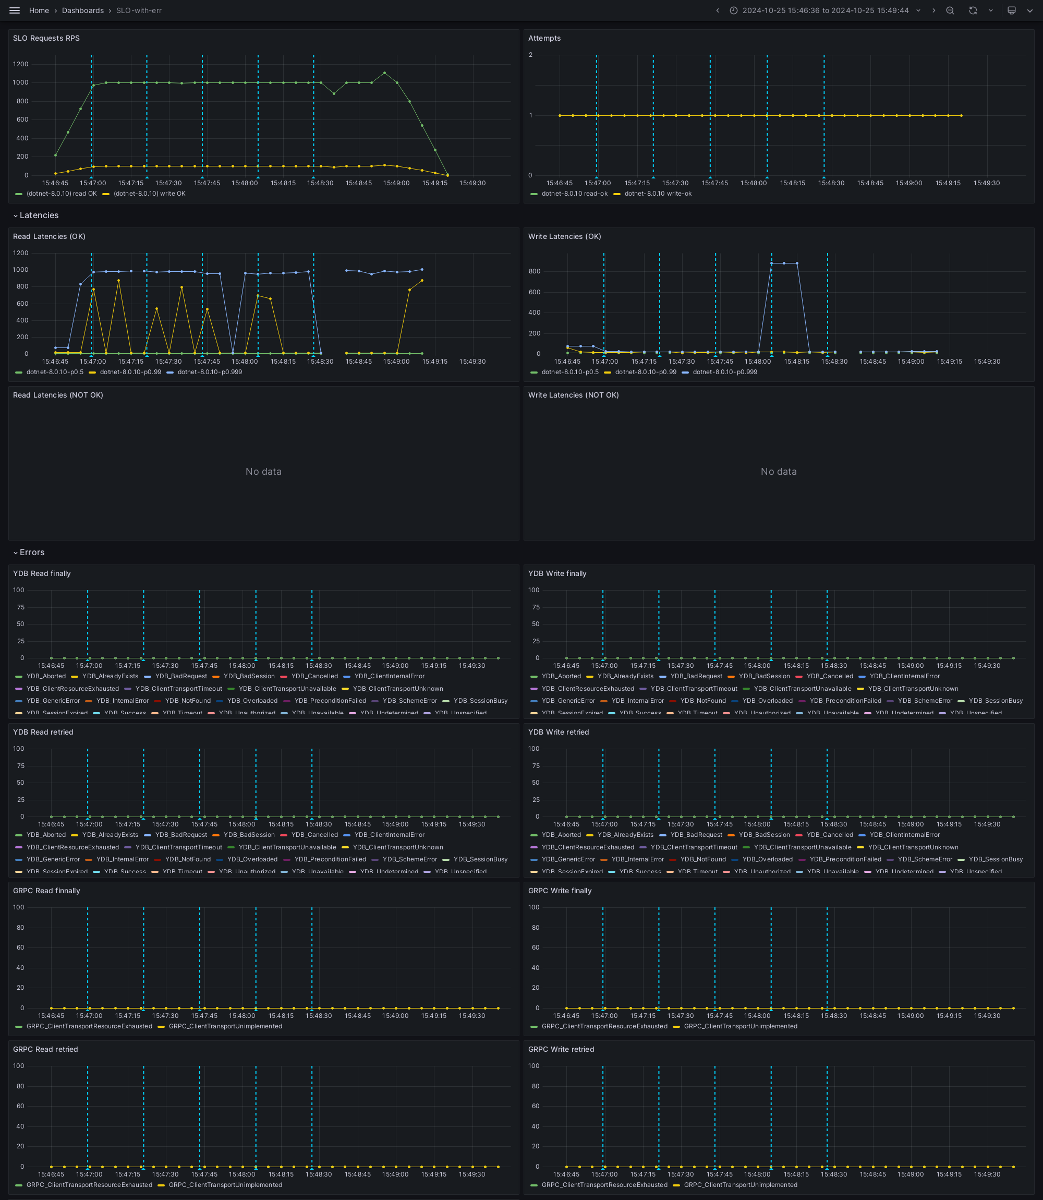Viewport: 1043px width, 1200px height.
Task: Open Read Latencies (NOT OK) panel menu
Action: [58, 395]
